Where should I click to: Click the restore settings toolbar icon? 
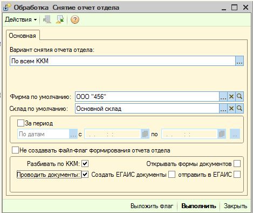click(60, 19)
